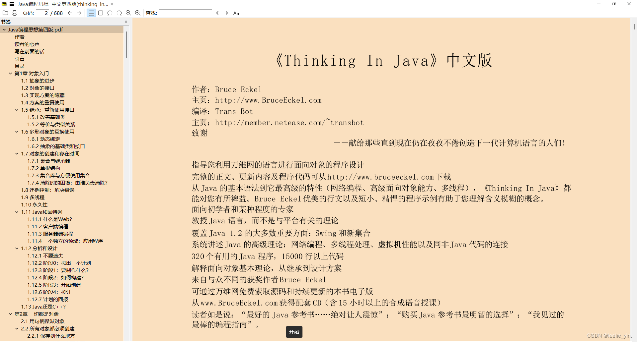The image size is (637, 342).
Task: Jump to 1.11.3 服务器端编程
Action: click(x=50, y=234)
